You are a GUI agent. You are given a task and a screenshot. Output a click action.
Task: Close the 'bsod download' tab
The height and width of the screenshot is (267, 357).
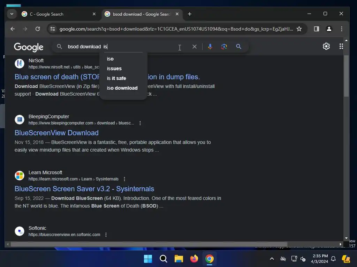coord(177,14)
